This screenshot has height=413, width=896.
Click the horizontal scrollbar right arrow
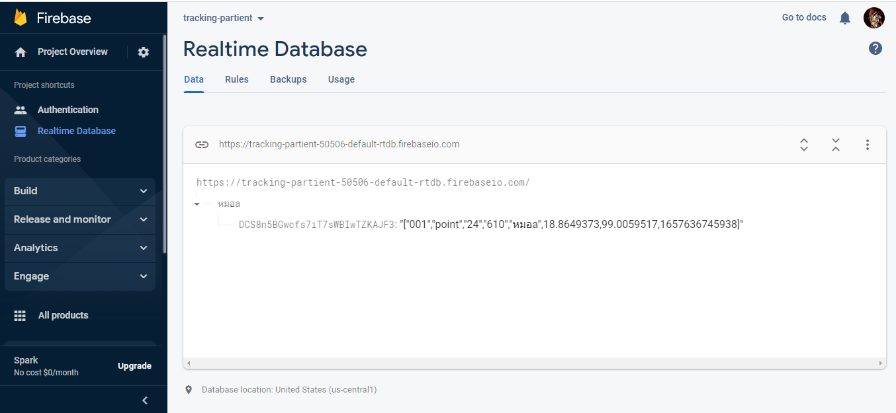click(x=880, y=363)
